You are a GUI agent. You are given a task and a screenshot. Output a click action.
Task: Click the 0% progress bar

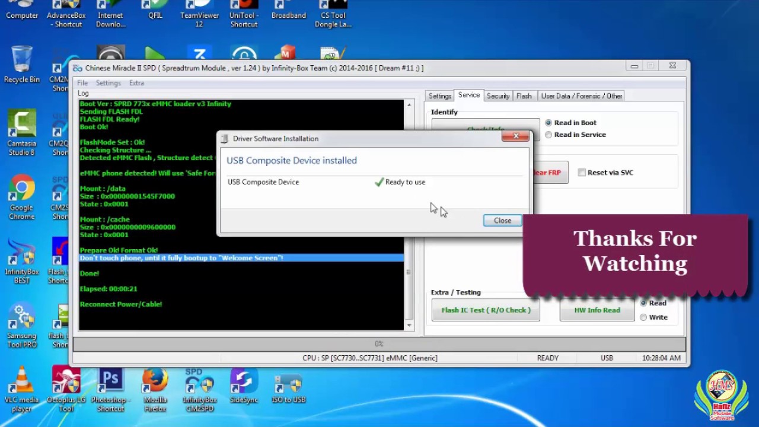(379, 344)
